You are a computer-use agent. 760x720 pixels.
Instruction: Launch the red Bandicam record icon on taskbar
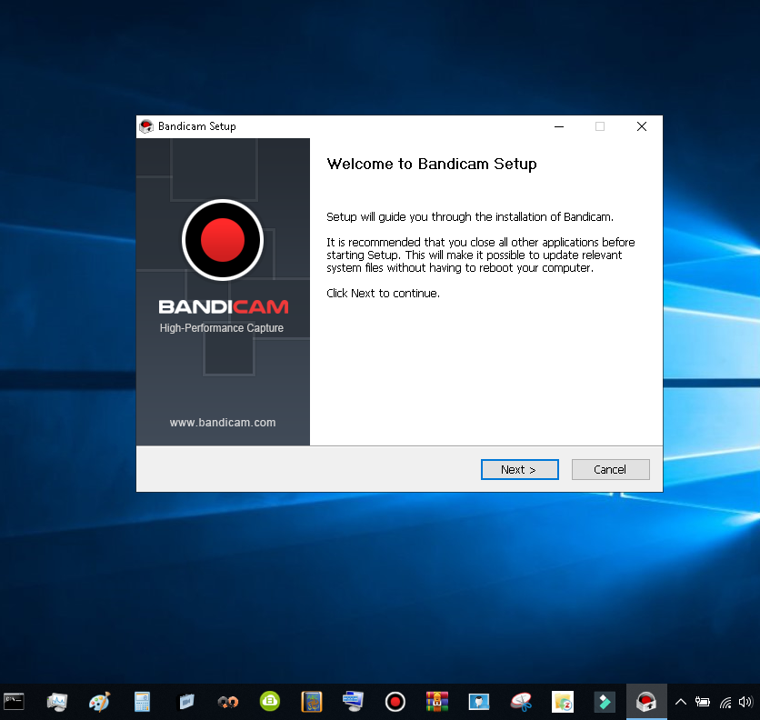395,702
